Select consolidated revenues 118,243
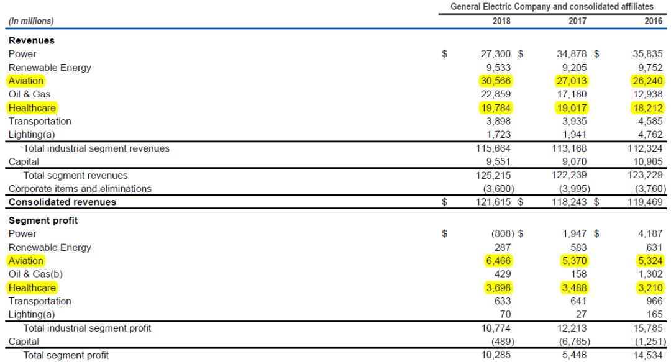Screen dimensions: 671x362 coord(569,202)
